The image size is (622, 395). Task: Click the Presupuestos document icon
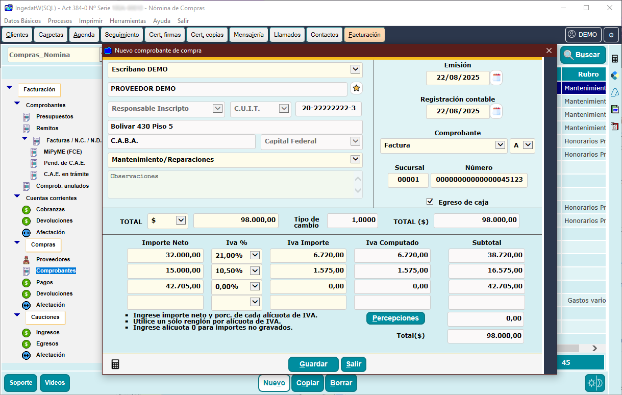coord(26,117)
